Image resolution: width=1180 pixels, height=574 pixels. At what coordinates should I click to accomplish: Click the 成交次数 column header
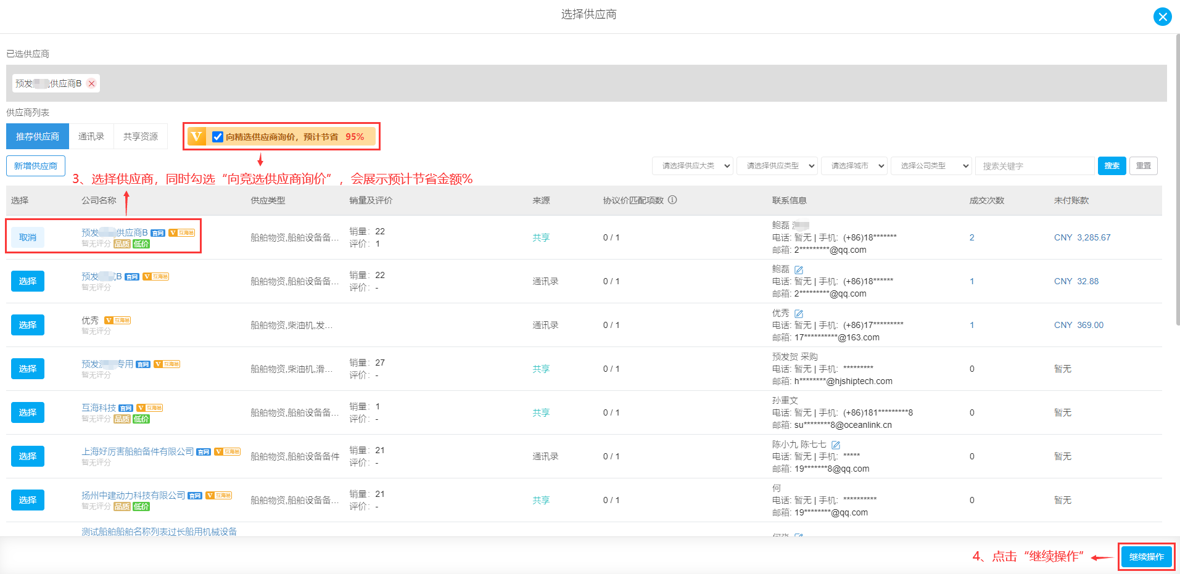(987, 200)
